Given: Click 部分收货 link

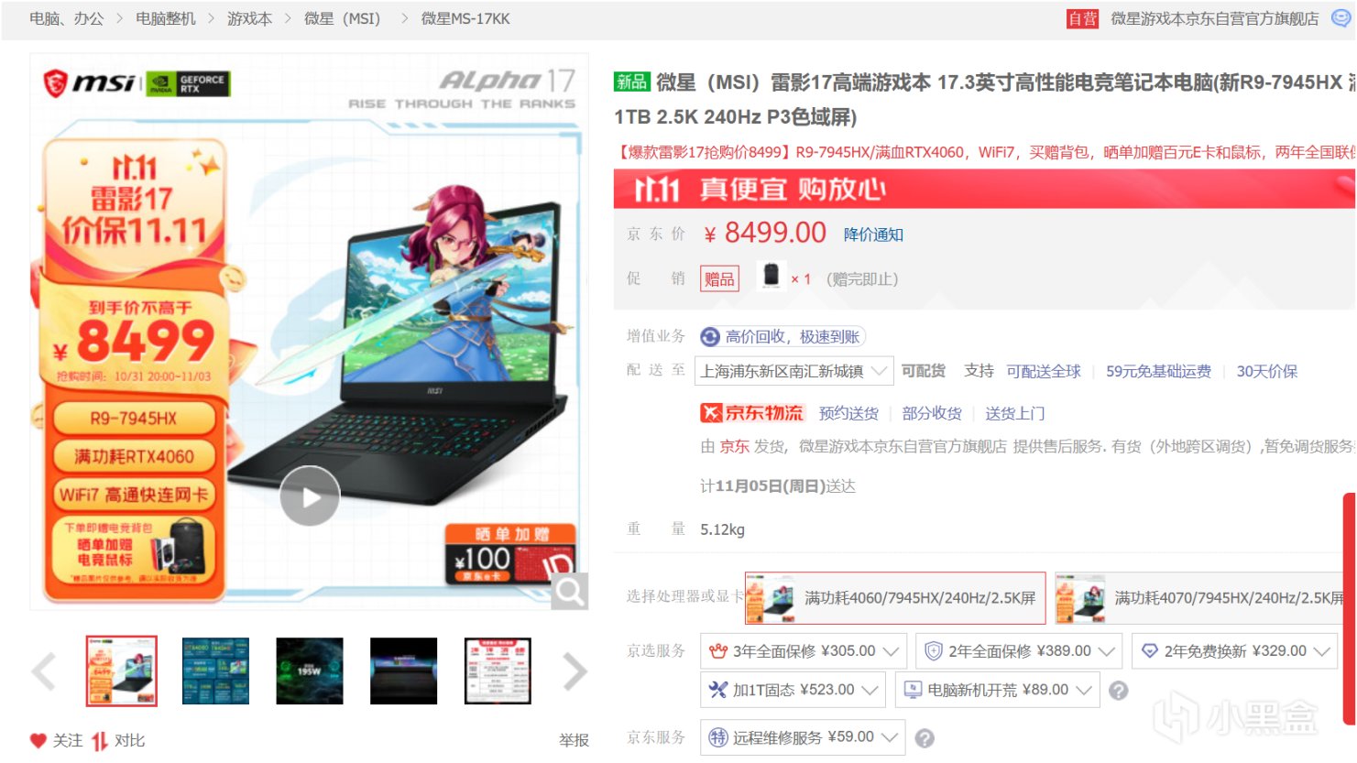Looking at the screenshot, I should (x=932, y=413).
